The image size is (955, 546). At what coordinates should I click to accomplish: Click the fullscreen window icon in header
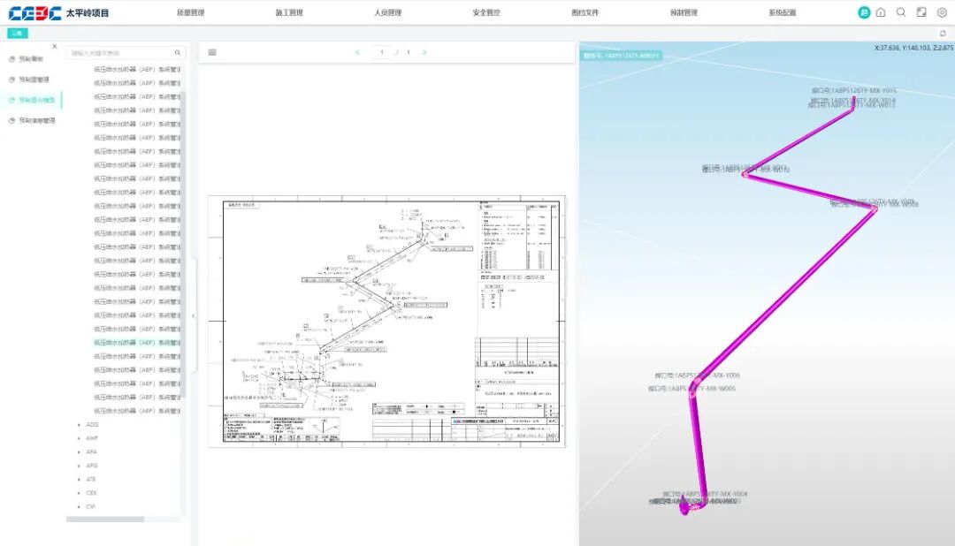pyautogui.click(x=921, y=12)
